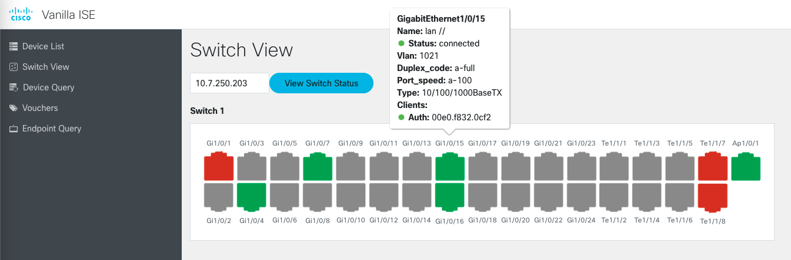Select the Gi1/0/20 port icon
This screenshot has height=260, width=791.
tap(516, 197)
